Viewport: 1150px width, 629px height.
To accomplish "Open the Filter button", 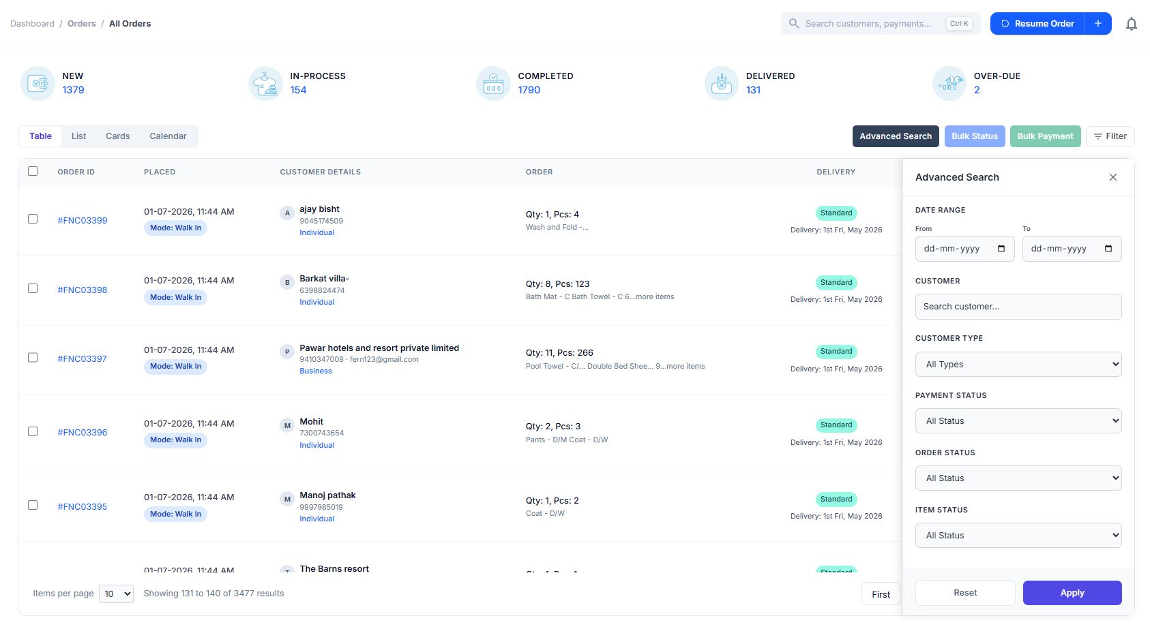I will click(1110, 136).
